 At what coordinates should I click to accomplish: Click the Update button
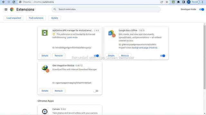click(54, 18)
